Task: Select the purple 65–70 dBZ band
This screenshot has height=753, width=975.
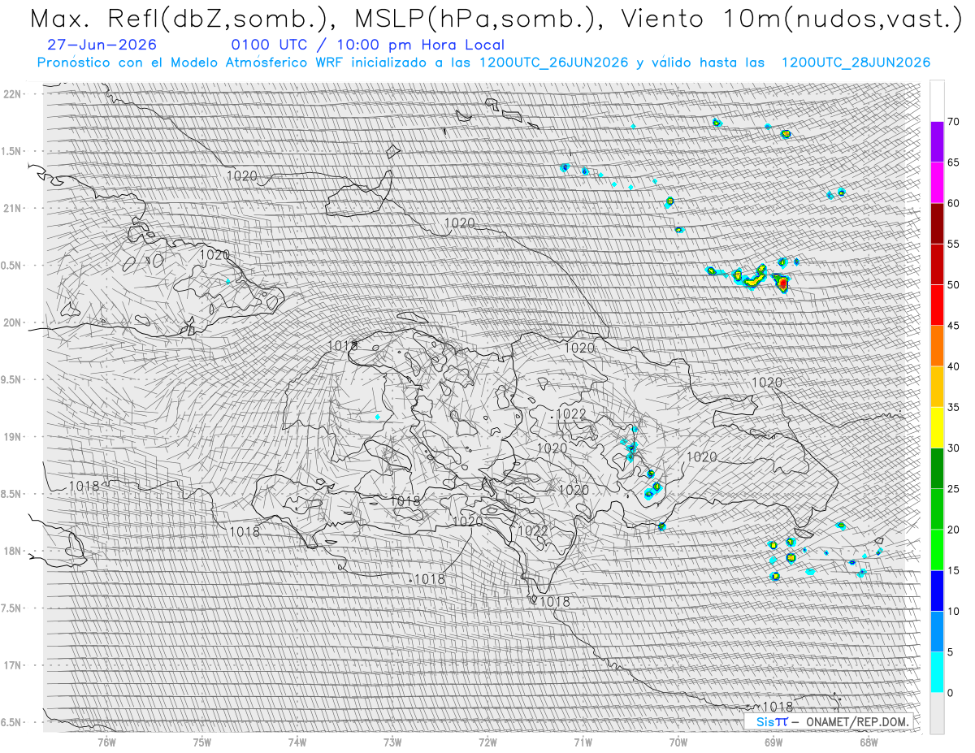Action: coord(937,142)
